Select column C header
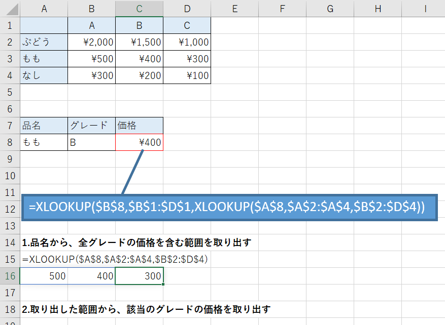The image size is (445, 325). pyautogui.click(x=139, y=8)
